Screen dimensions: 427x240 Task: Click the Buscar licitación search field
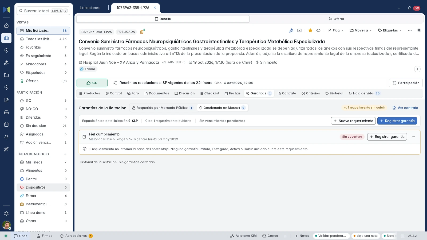click(x=43, y=11)
